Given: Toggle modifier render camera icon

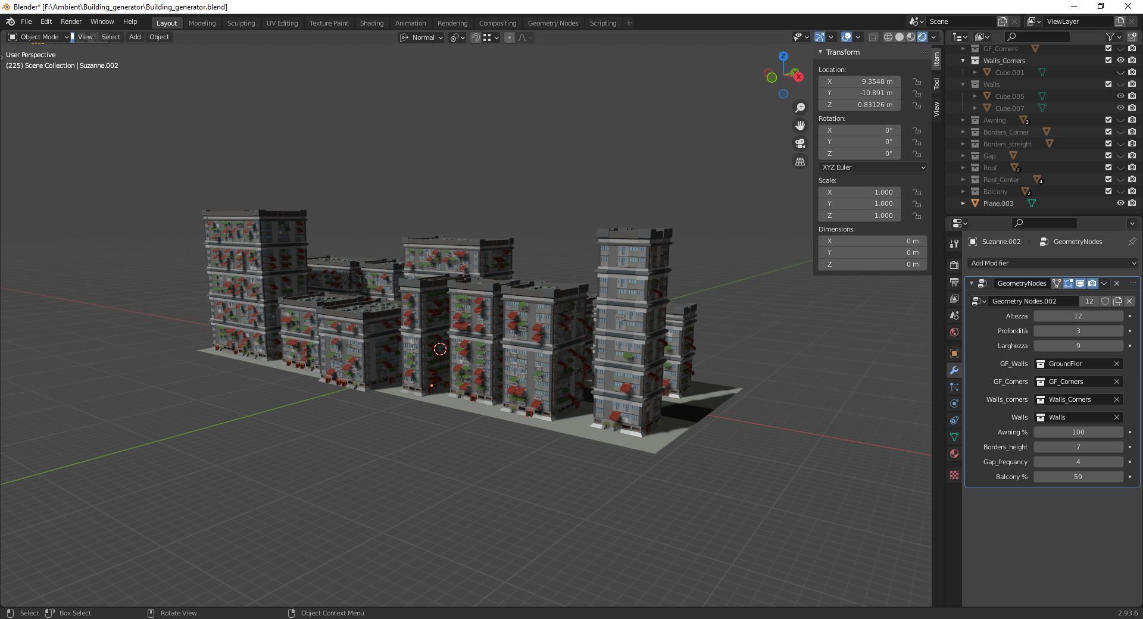Looking at the screenshot, I should coord(1092,283).
